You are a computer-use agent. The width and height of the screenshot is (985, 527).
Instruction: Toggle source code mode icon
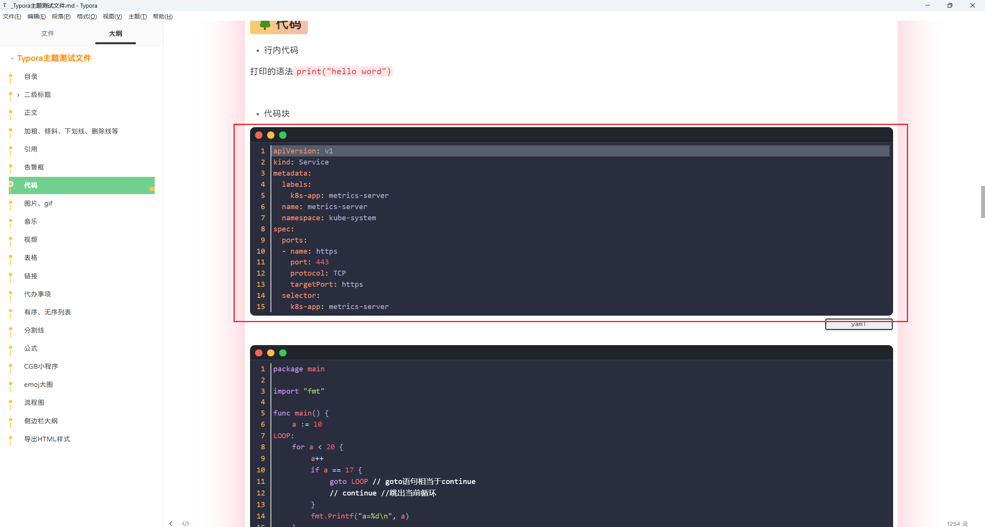tap(185, 524)
